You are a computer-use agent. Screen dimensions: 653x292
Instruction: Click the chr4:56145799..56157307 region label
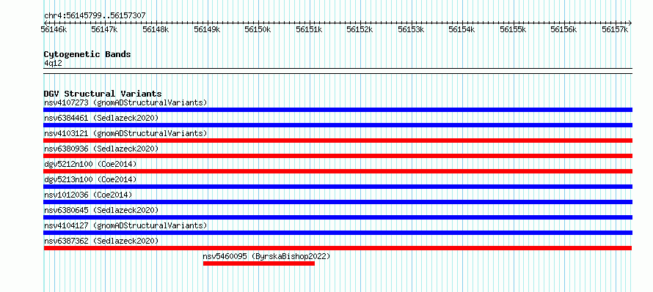click(x=95, y=16)
